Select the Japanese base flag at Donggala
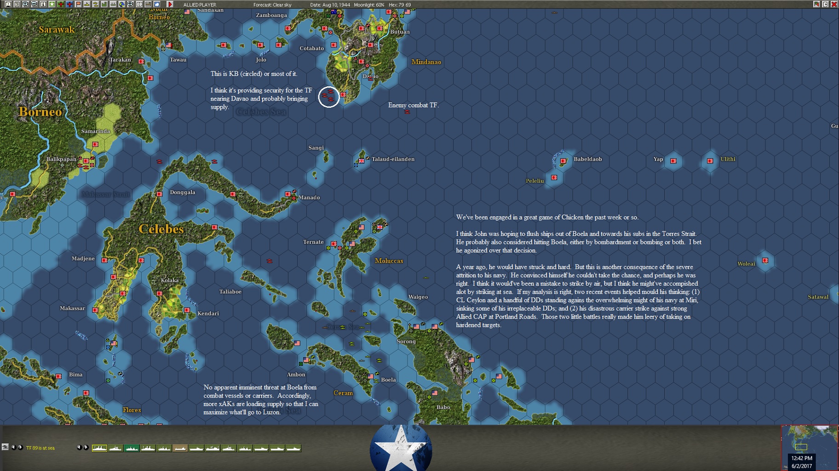Viewport: 839px width, 471px height. (159, 194)
